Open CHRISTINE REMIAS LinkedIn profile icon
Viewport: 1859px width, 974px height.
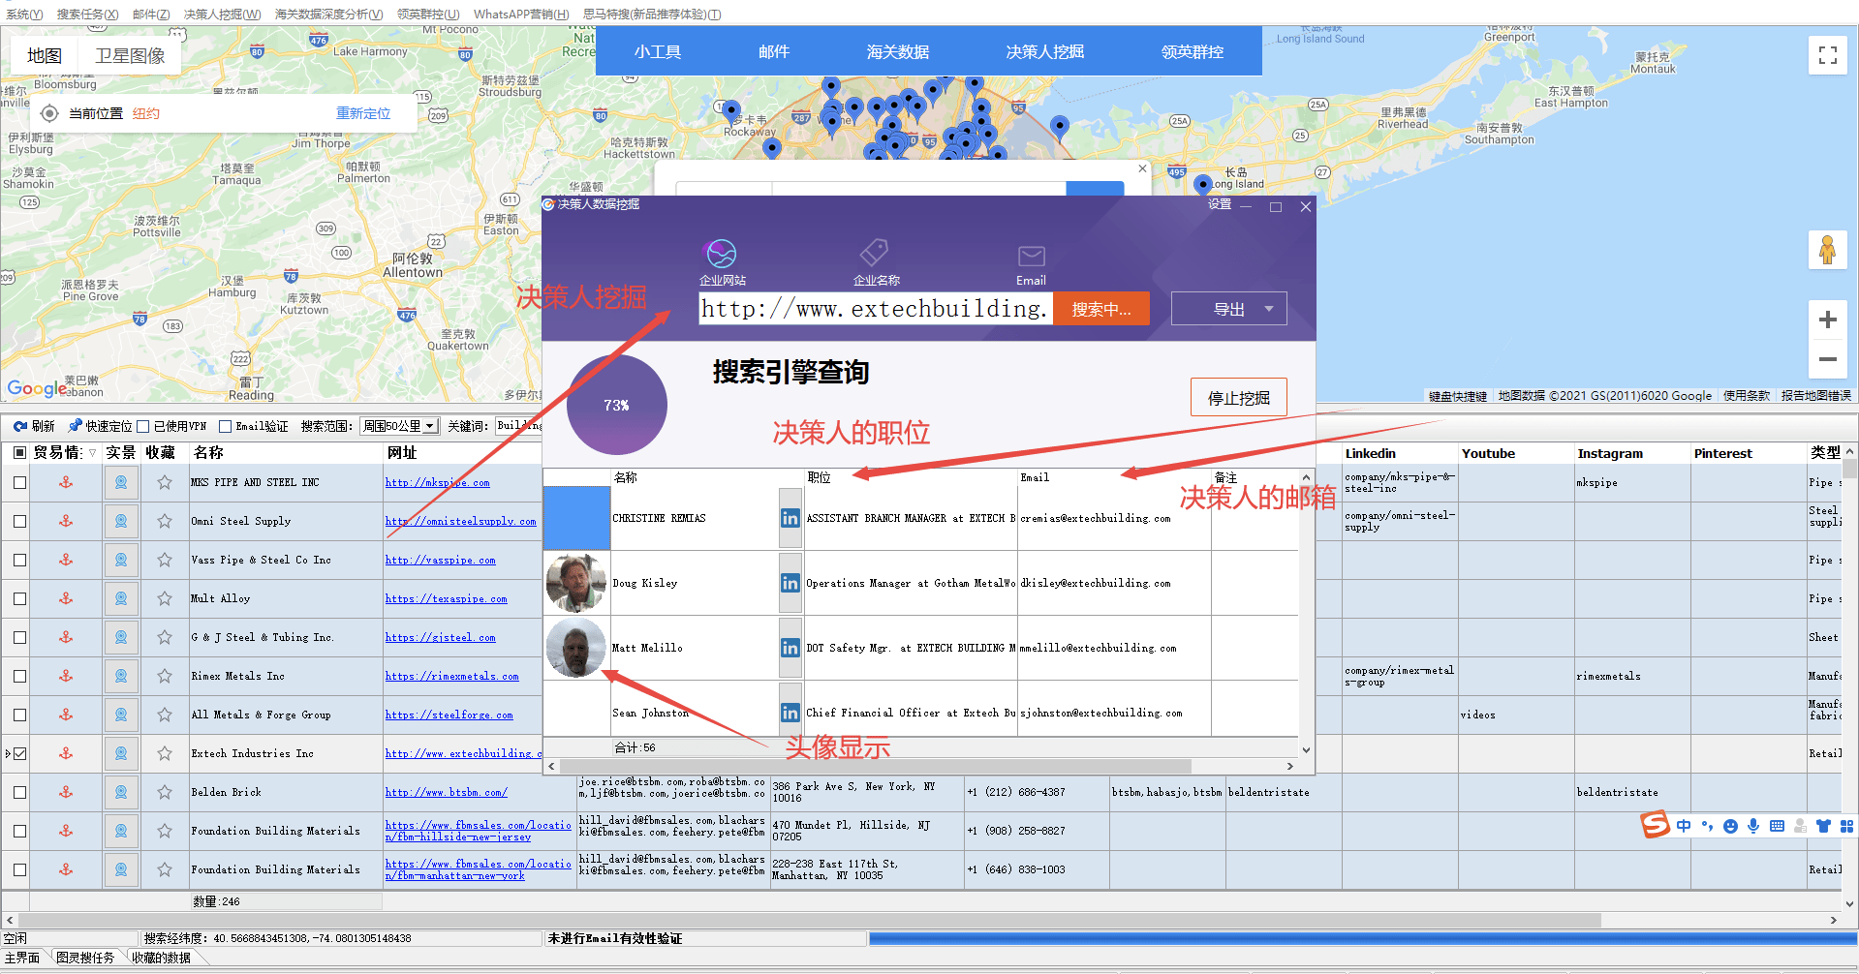tap(790, 518)
